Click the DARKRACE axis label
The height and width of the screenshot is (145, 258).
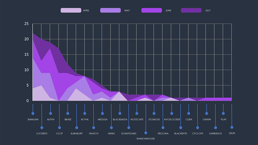(x=215, y=133)
